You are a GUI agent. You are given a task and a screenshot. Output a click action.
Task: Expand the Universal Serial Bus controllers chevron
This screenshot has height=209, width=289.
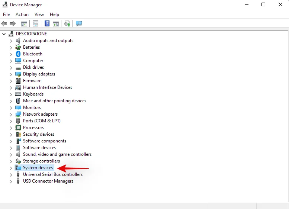pos(11,175)
